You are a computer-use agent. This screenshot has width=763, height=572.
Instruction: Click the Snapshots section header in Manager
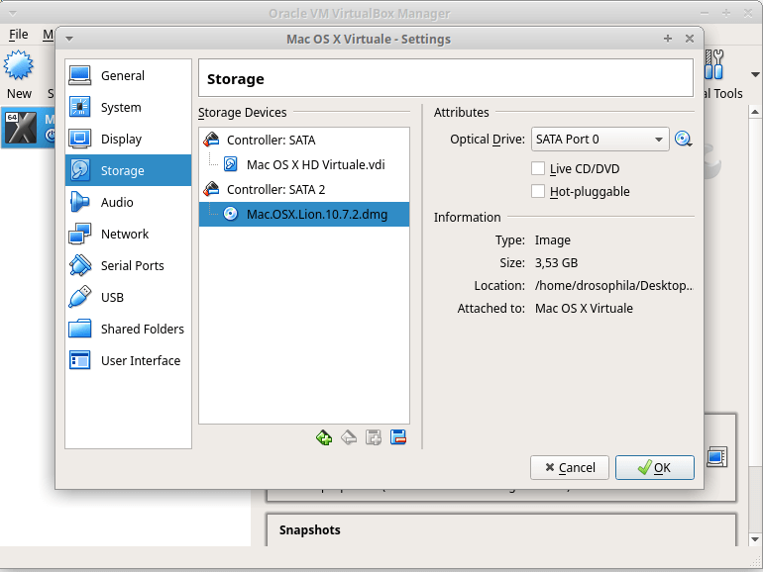(x=309, y=530)
